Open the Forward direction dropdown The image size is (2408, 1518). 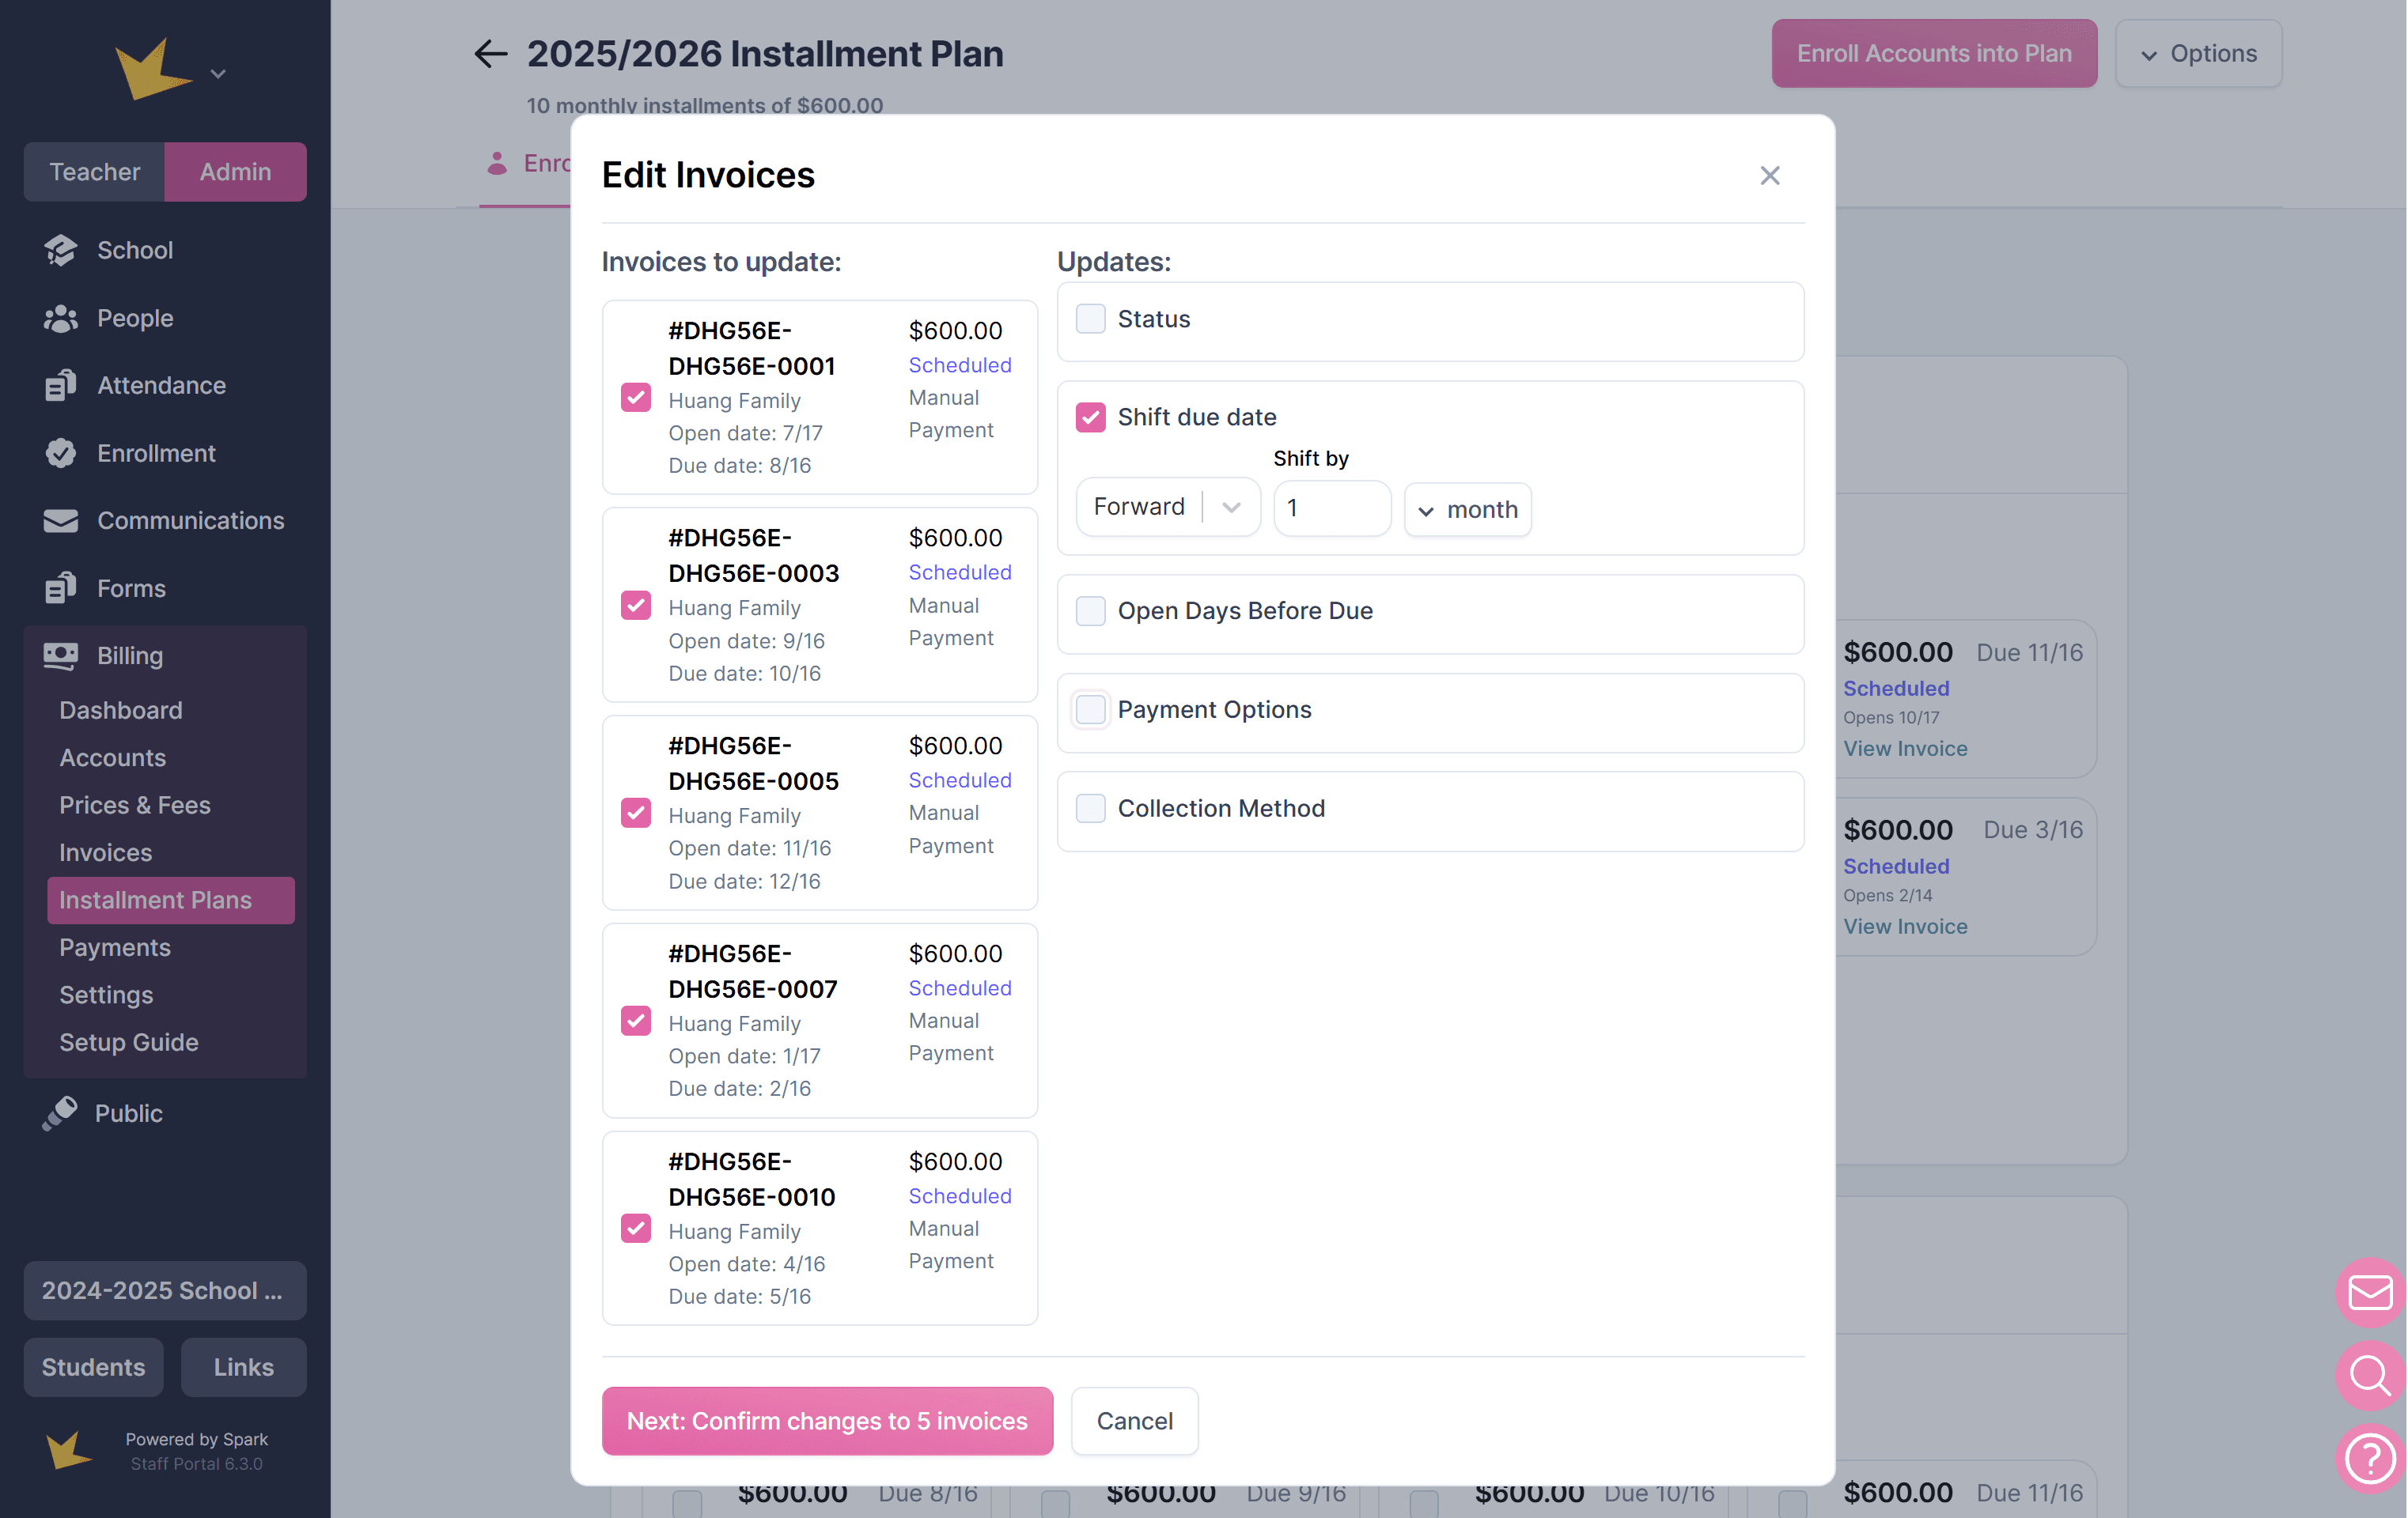(x=1167, y=508)
